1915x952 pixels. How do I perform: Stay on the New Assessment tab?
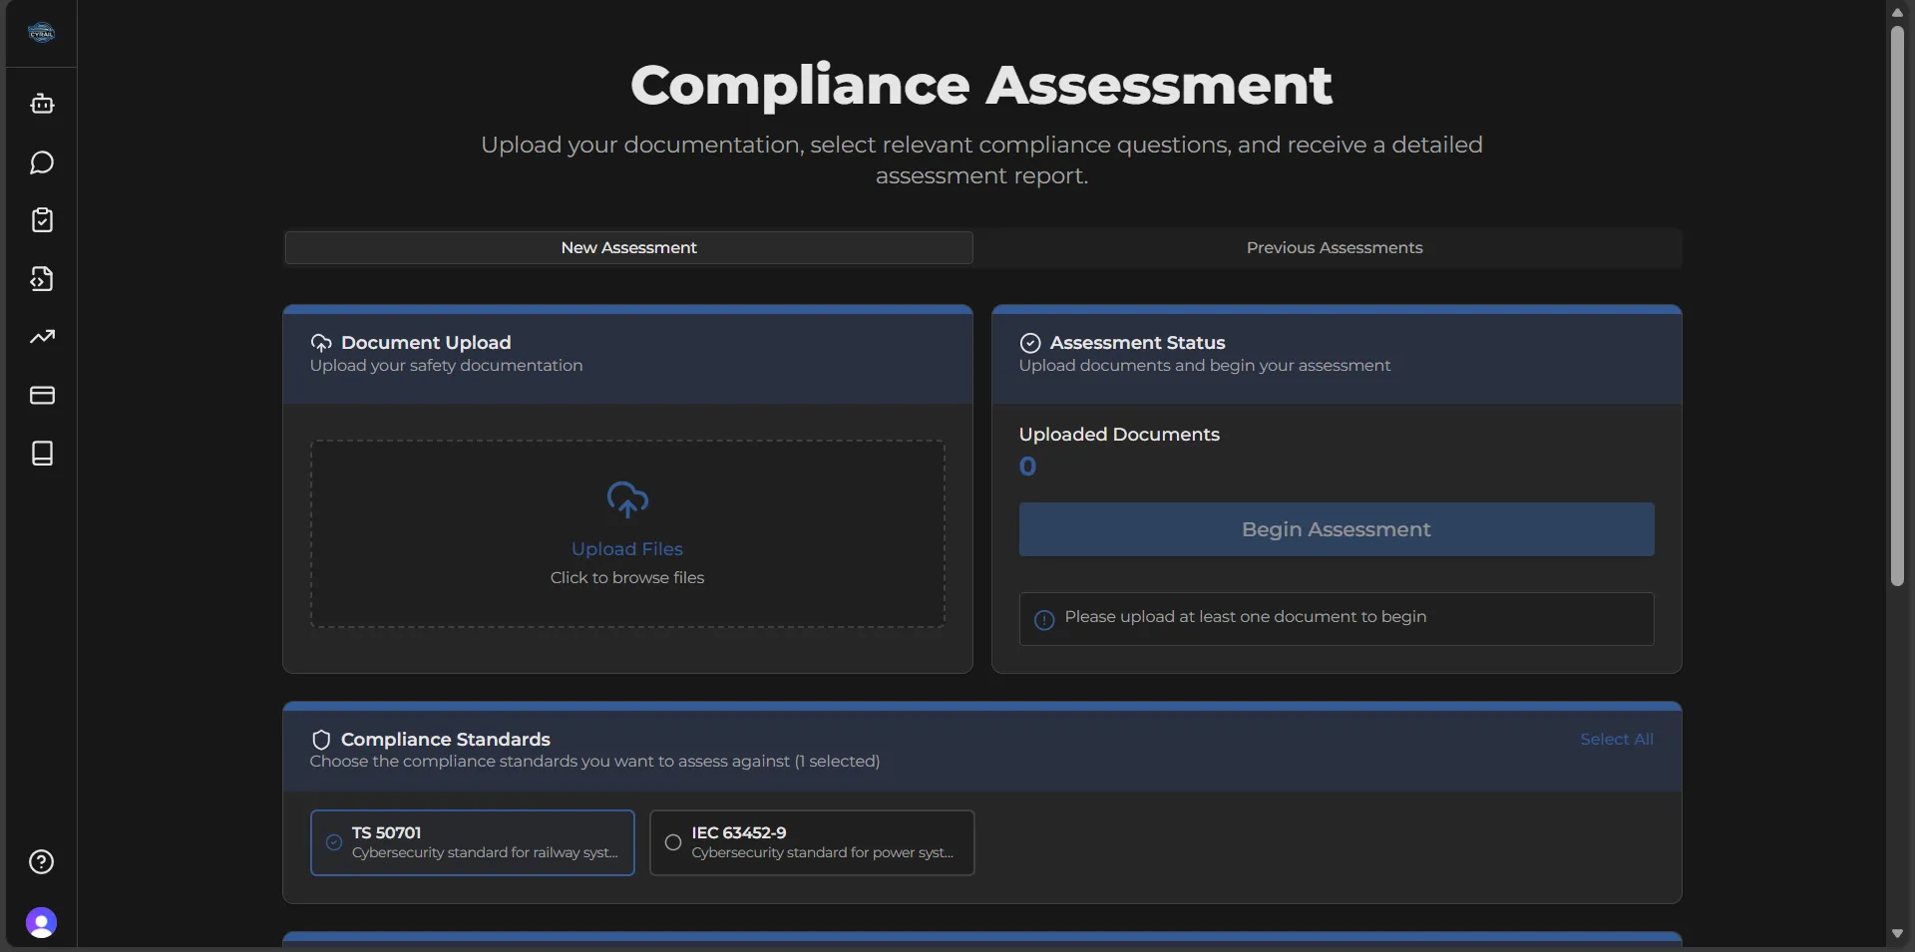pos(627,247)
